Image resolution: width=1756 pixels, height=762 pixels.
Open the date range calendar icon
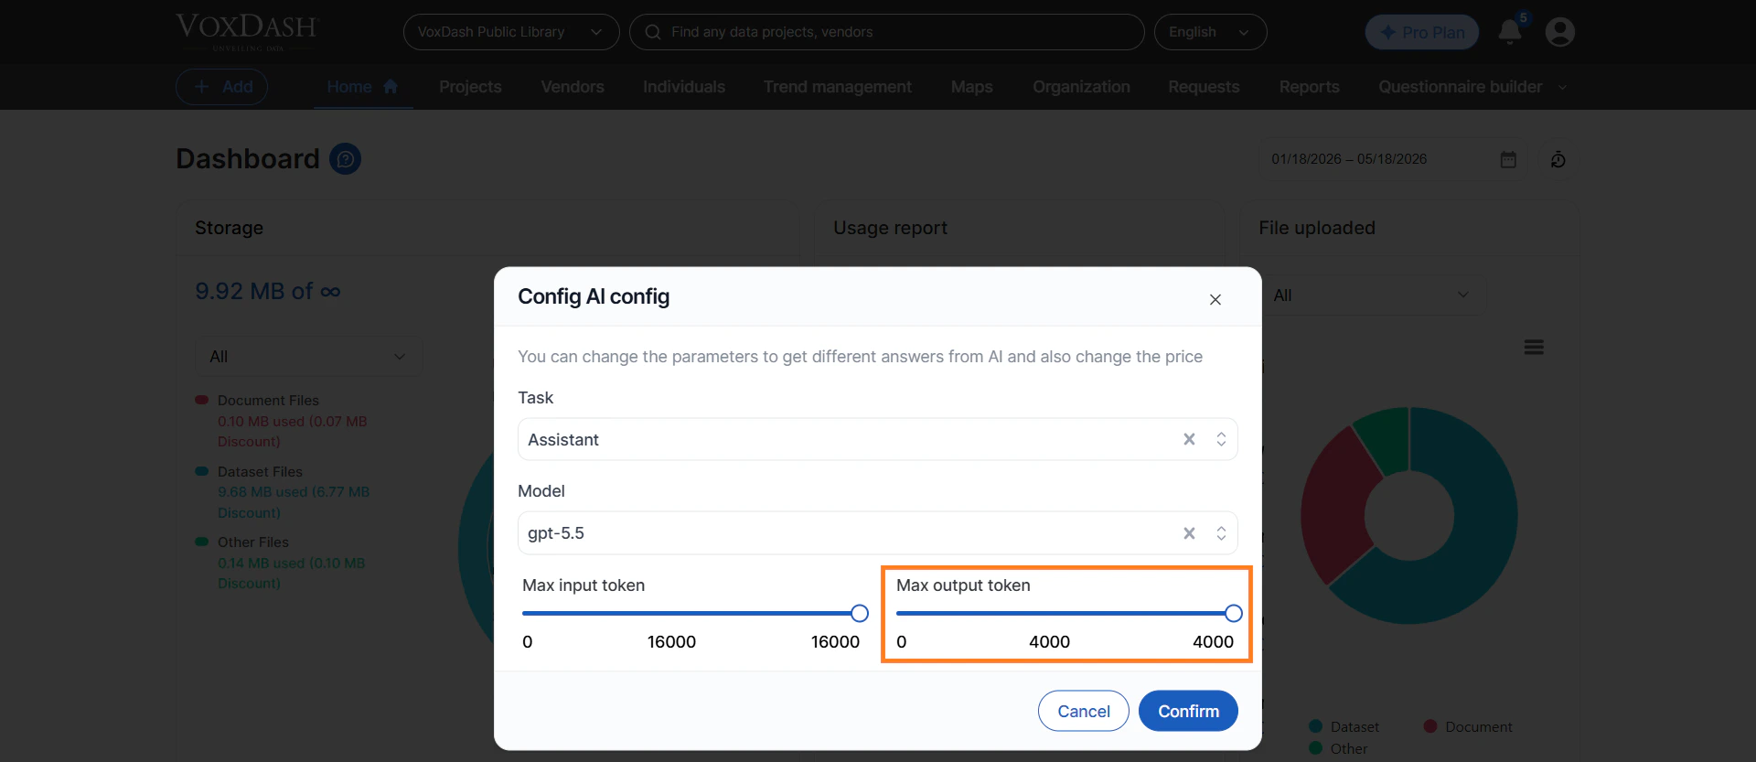click(1508, 159)
